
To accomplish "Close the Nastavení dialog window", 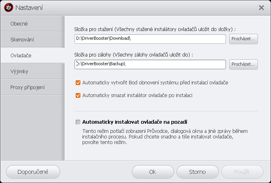I will [x=261, y=8].
